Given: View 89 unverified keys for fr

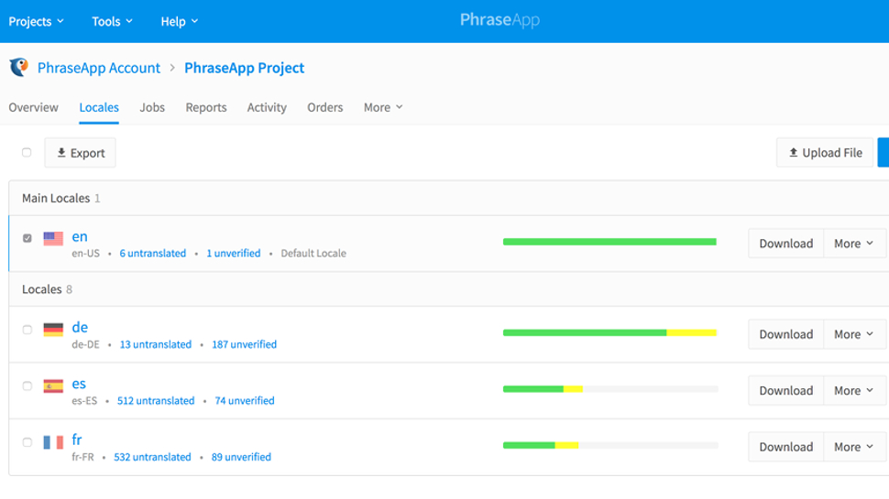Looking at the screenshot, I should (x=241, y=457).
